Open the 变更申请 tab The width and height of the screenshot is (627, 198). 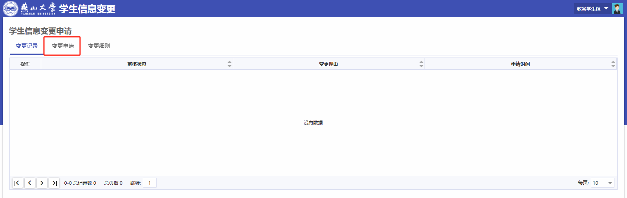63,46
